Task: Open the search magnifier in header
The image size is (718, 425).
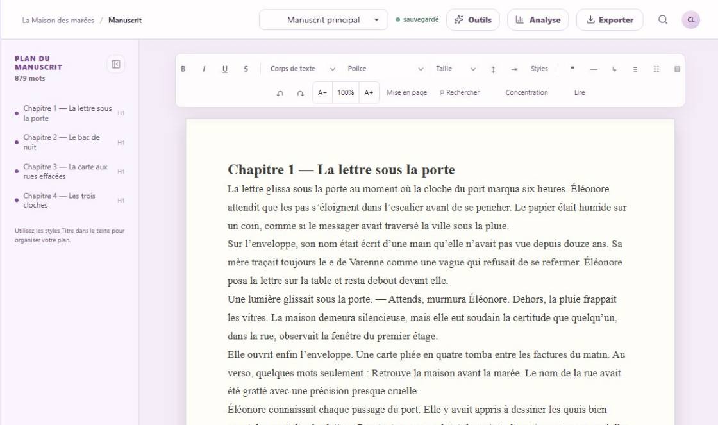Action: tap(663, 20)
